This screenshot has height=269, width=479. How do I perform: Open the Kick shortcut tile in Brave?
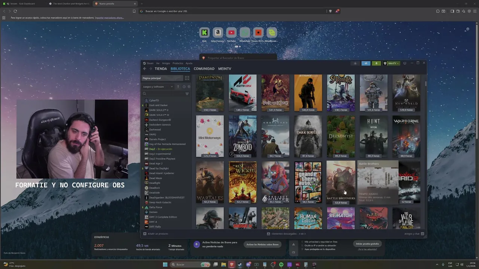pyautogui.click(x=204, y=33)
